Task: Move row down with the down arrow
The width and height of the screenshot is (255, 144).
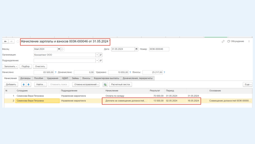Action: tap(29, 85)
